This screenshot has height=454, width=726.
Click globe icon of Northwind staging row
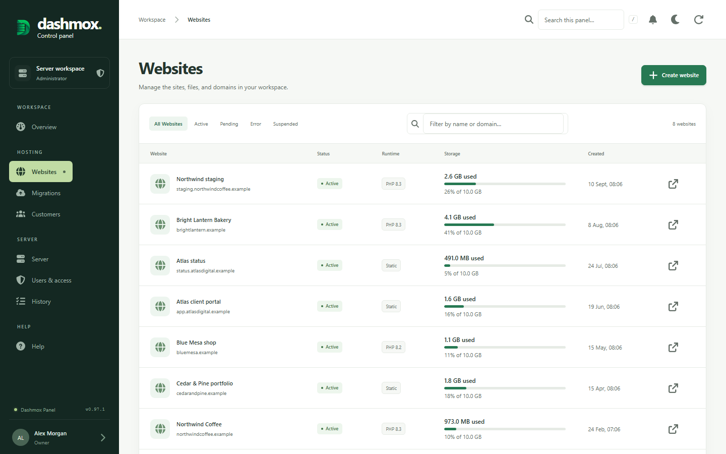tap(160, 184)
